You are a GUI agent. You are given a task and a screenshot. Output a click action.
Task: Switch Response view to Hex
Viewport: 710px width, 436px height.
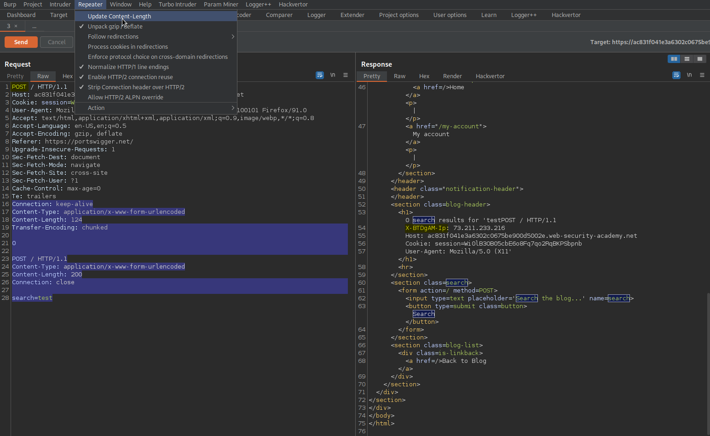[x=424, y=76]
